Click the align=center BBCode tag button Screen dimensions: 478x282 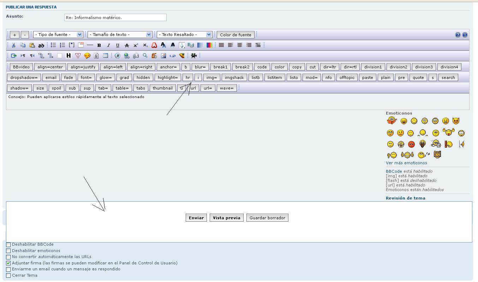50,67
